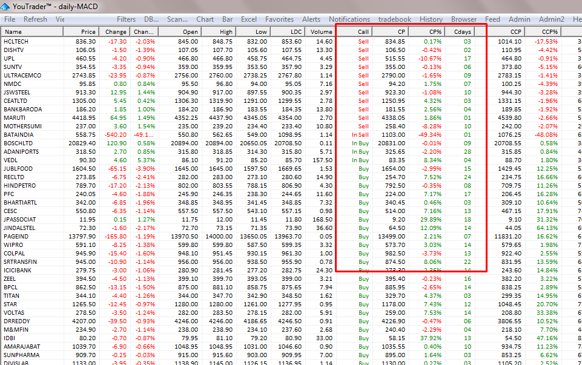Select the BANKBARODA stock name
Viewport: 582px width, 365px height.
(22, 110)
